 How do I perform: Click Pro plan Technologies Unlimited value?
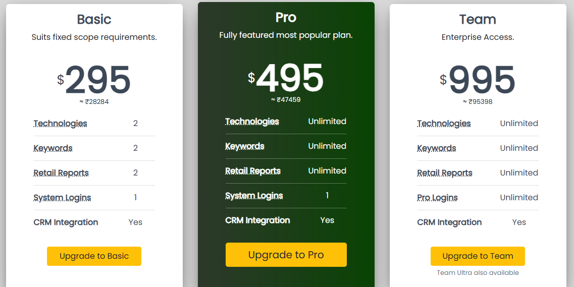point(327,122)
